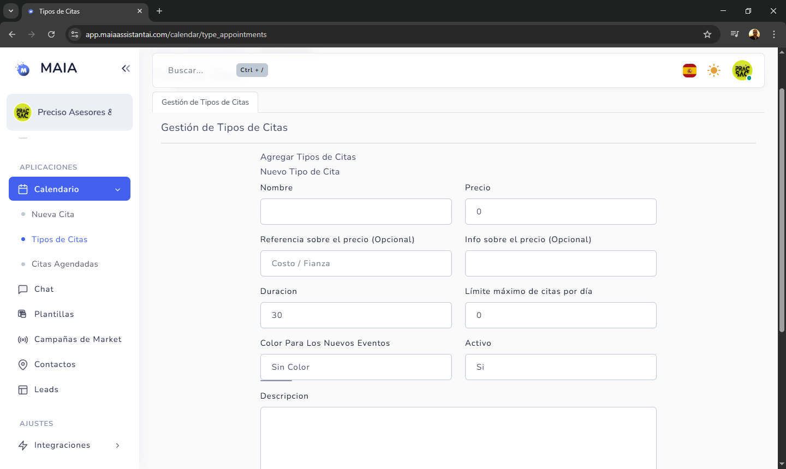The height and width of the screenshot is (469, 786).
Task: Go to Campañas de Market
Action: click(78, 339)
